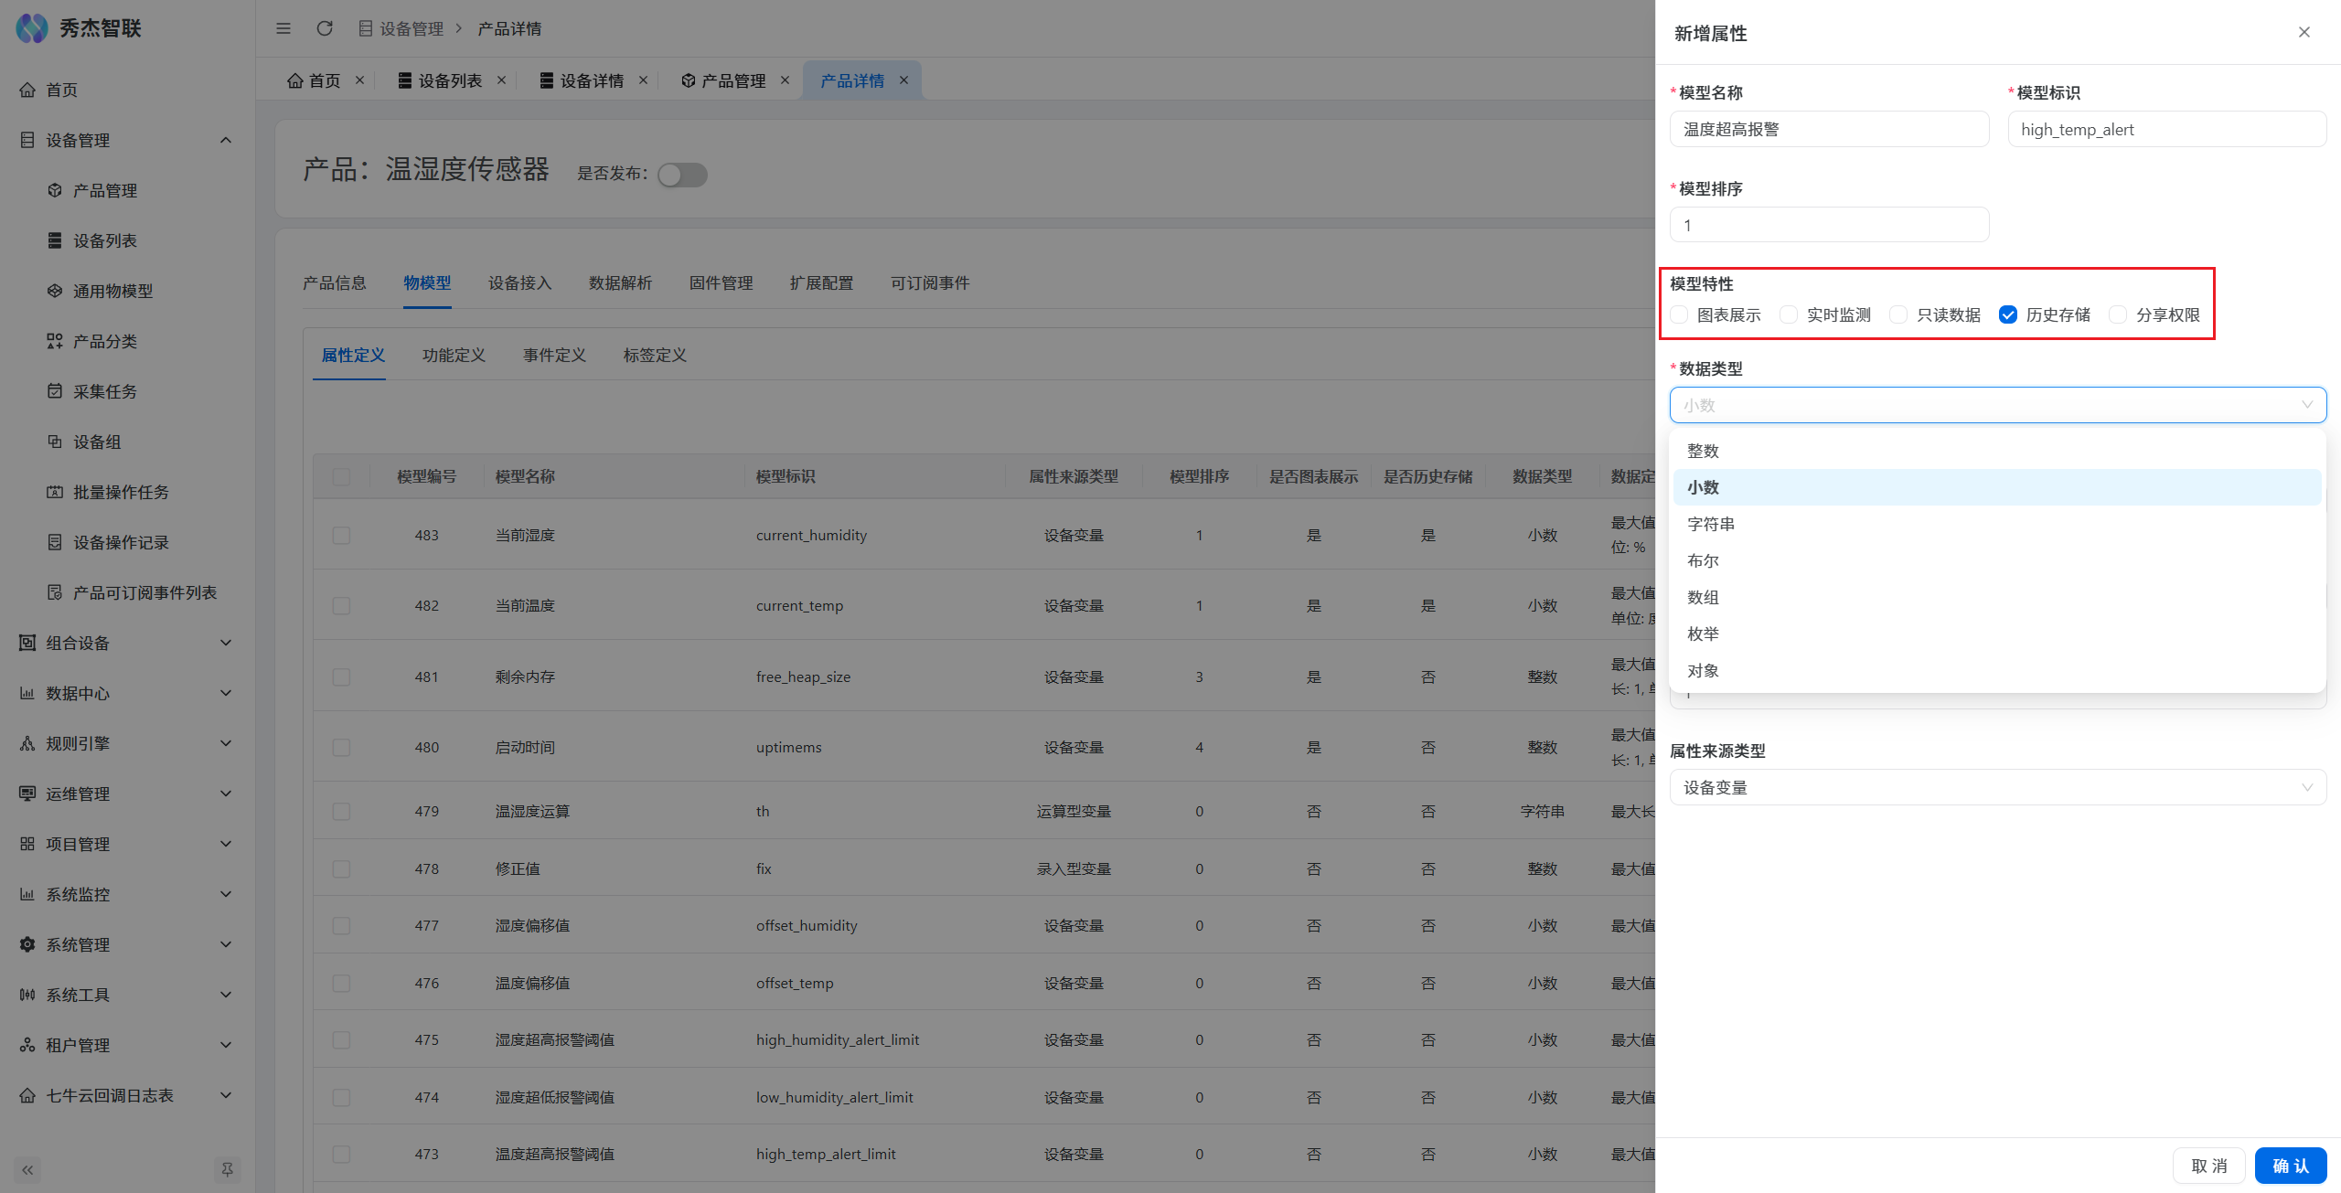Click the pin icon at sidebar bottom

[227, 1169]
